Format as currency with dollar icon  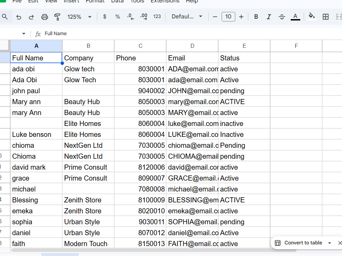105,16
